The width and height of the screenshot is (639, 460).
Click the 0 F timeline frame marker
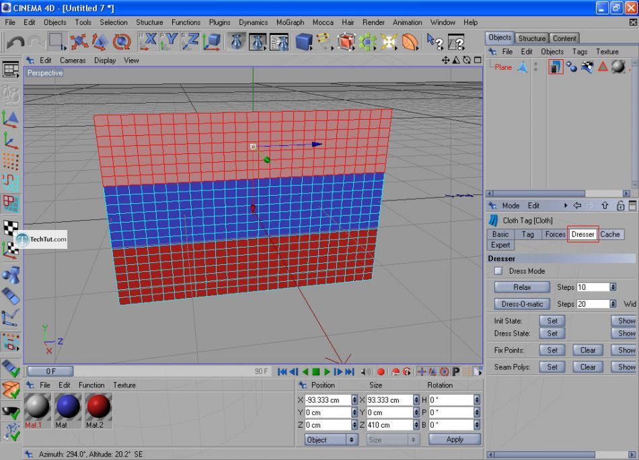[50, 372]
